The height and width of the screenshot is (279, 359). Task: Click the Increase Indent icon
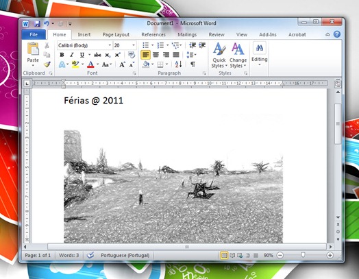[202, 45]
